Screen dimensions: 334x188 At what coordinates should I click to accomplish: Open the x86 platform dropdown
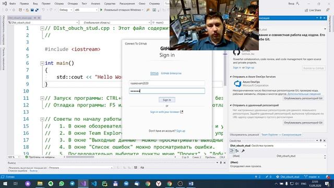(86, 10)
